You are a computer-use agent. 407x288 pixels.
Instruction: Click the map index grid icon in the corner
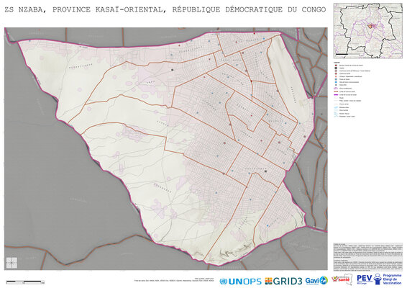pos(12,263)
